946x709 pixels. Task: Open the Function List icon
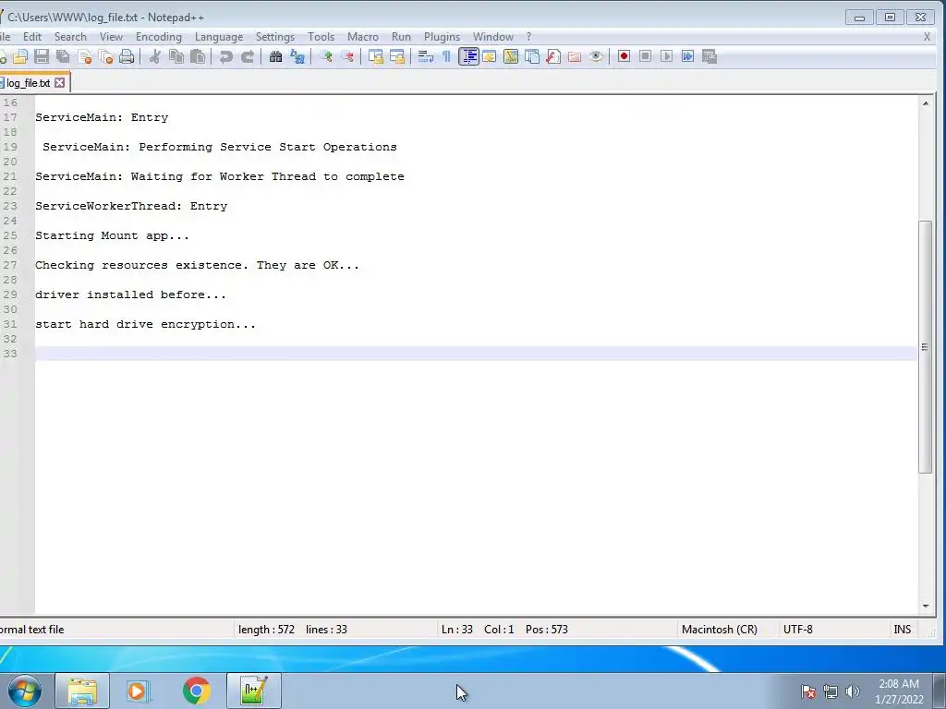tap(553, 56)
